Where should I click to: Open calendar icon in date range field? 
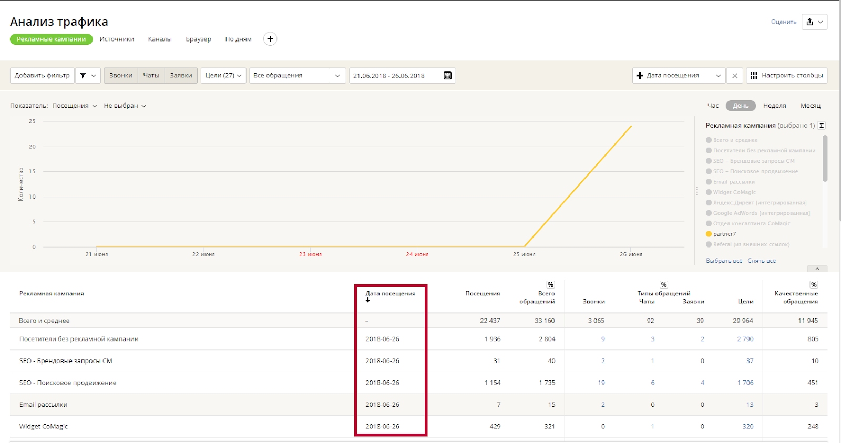447,76
